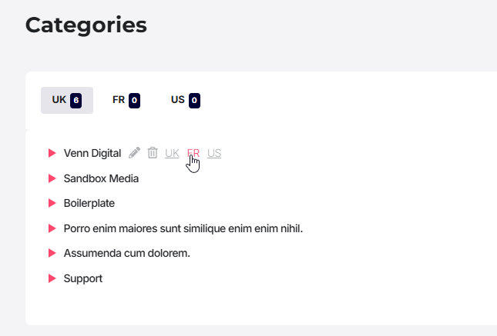Select the Sandbox Media category name
The image size is (497, 336).
101,178
